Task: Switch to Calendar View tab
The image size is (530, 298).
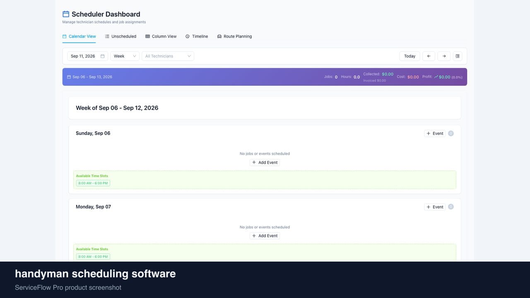Action: point(79,36)
